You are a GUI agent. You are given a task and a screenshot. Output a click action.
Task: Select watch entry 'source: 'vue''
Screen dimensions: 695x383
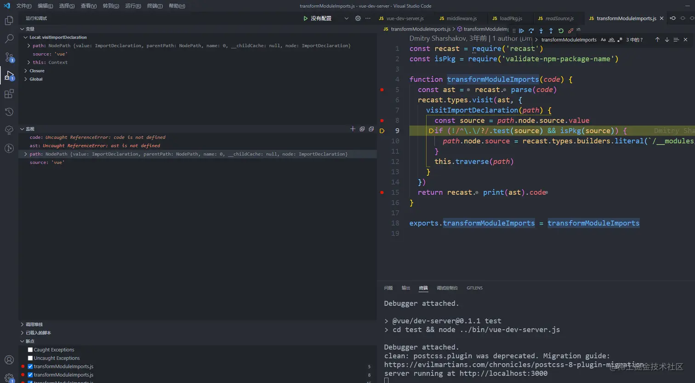[x=47, y=163]
